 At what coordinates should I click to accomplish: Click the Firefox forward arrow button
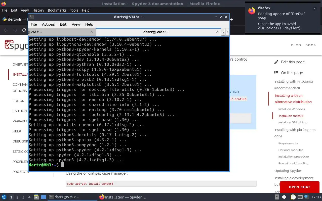pos(15,30)
